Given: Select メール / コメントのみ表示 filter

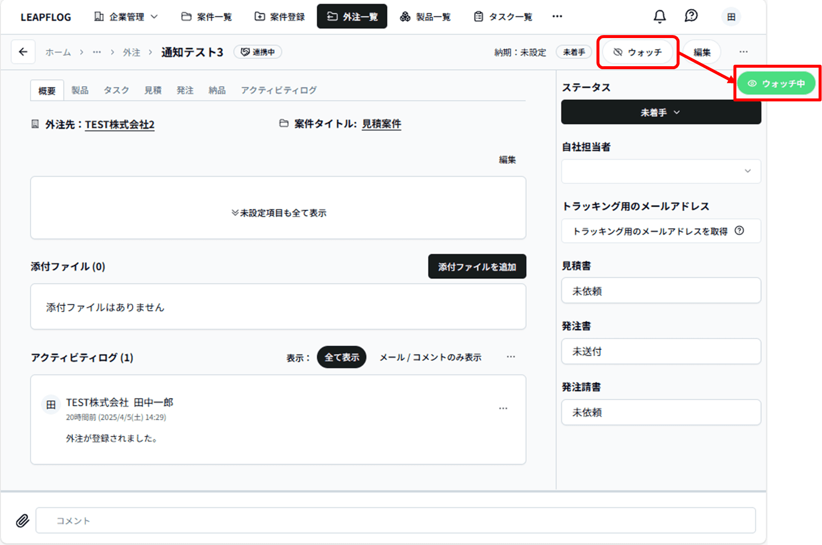Looking at the screenshot, I should coord(430,357).
